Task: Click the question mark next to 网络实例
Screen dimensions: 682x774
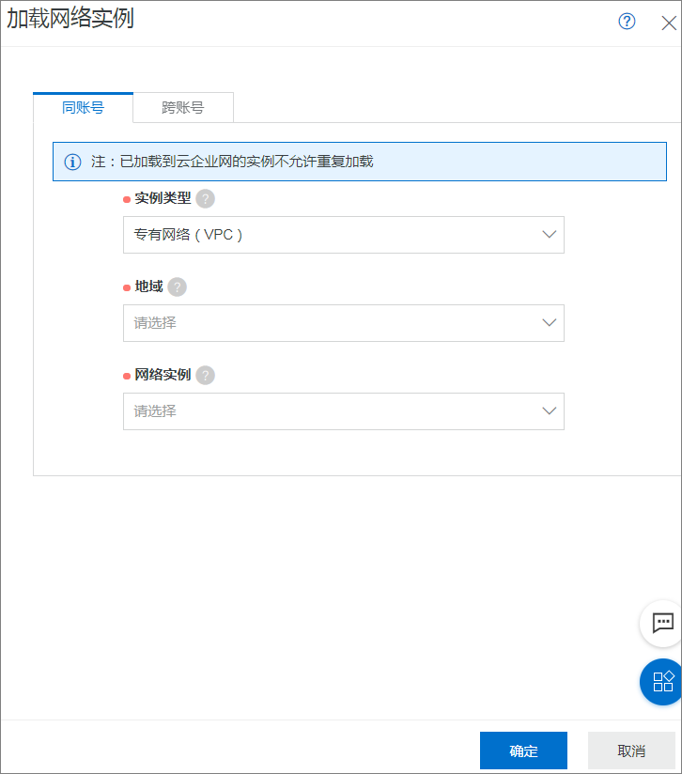Action: [x=206, y=375]
